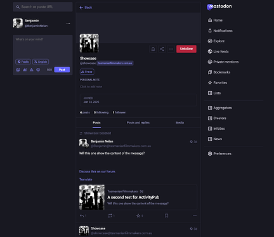Change post language from English

pyautogui.click(x=41, y=61)
